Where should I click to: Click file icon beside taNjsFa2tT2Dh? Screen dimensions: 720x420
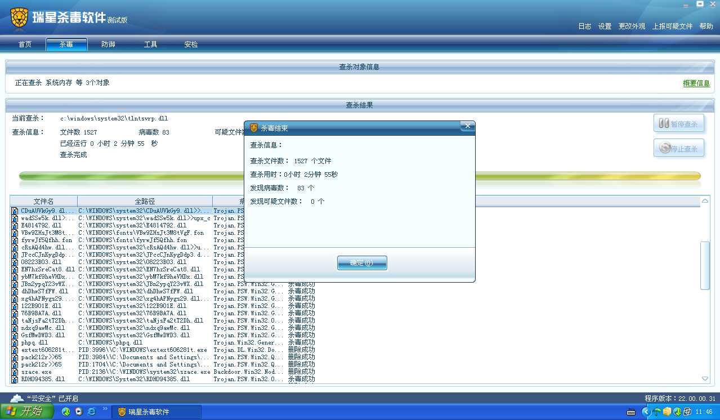click(15, 320)
